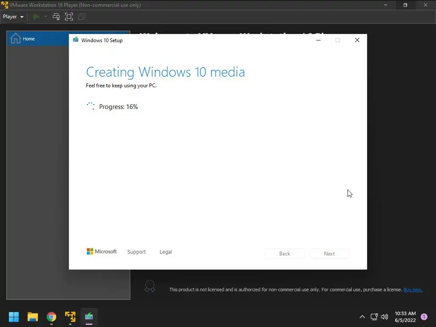This screenshot has width=436, height=327.
Task: Click Send Ctrl+Alt+Del toolbar icon
Action: (56, 17)
